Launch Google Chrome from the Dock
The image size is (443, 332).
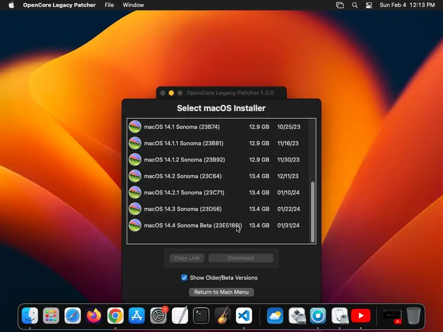click(115, 315)
